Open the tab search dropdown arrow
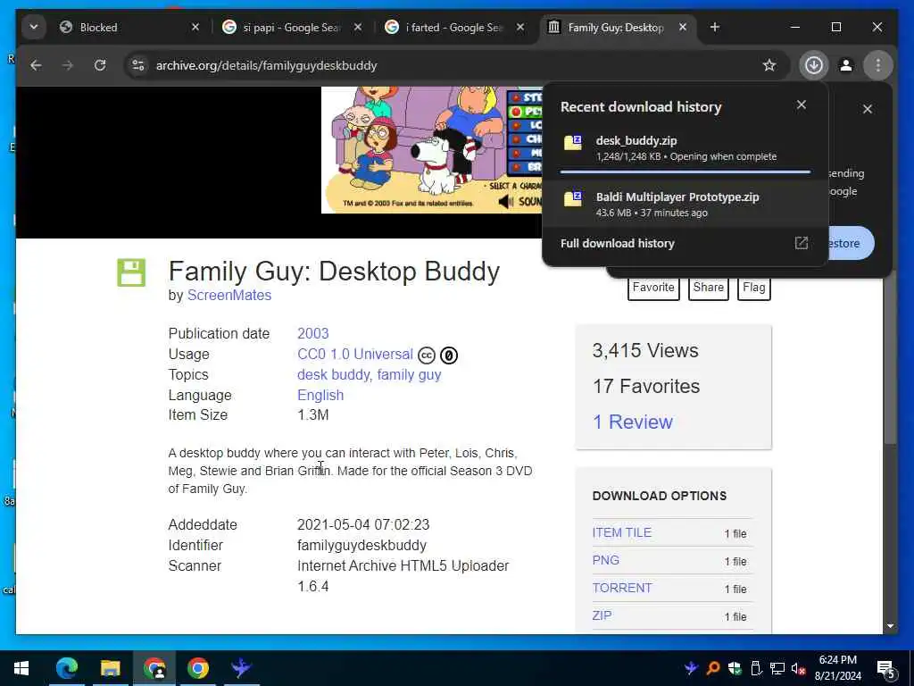914x686 pixels. click(34, 27)
